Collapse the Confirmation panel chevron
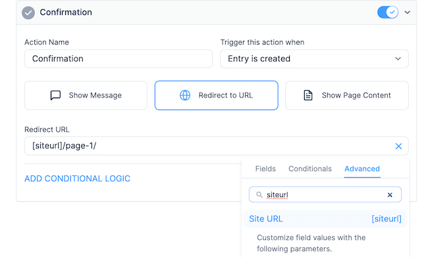The height and width of the screenshot is (257, 428). tap(407, 13)
